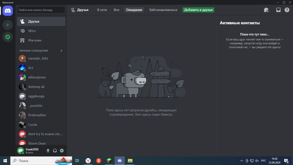This screenshot has height=165, width=293.
Task: Switch РУС input language
Action: 263,161
